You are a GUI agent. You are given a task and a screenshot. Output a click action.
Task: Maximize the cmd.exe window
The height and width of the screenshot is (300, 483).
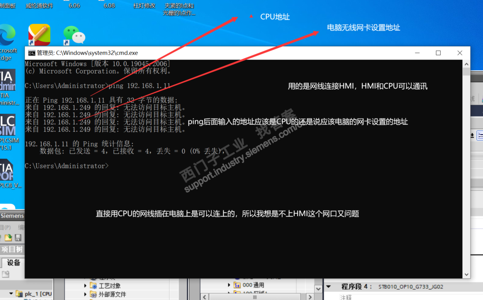438,53
